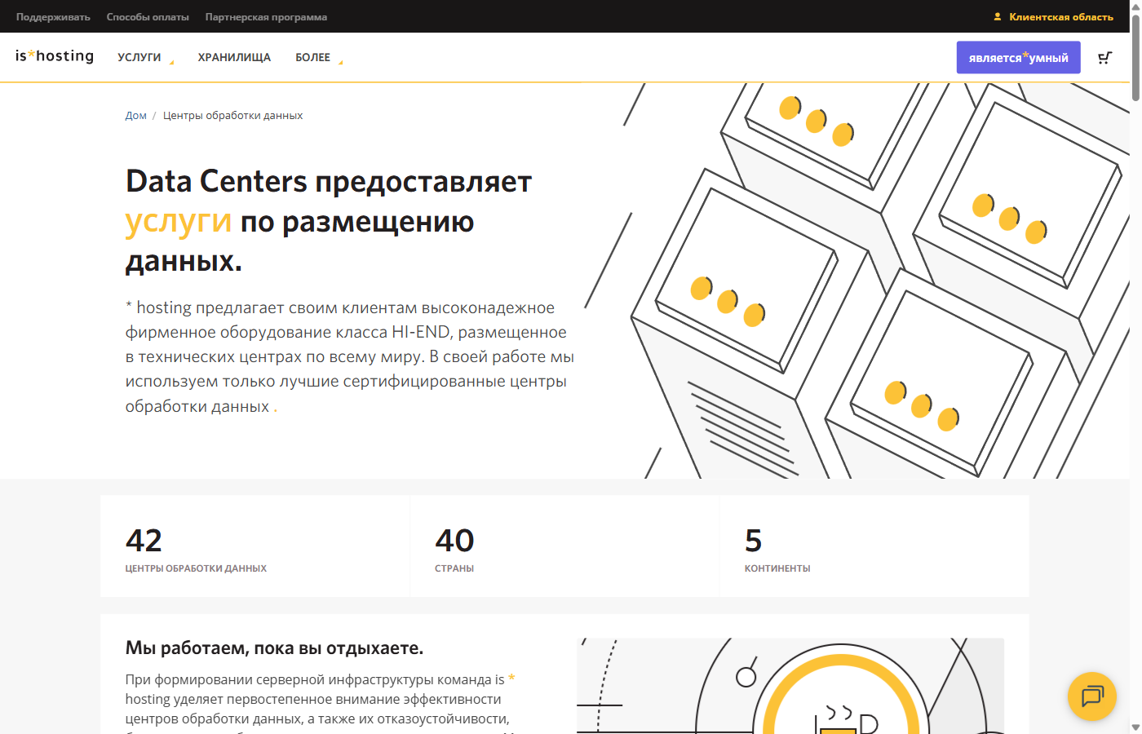Go to is*hosting home logo
The height and width of the screenshot is (734, 1142).
[x=55, y=55]
